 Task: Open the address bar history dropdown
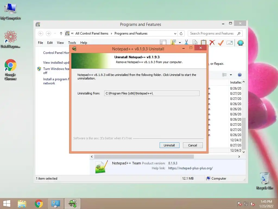coord(175,33)
